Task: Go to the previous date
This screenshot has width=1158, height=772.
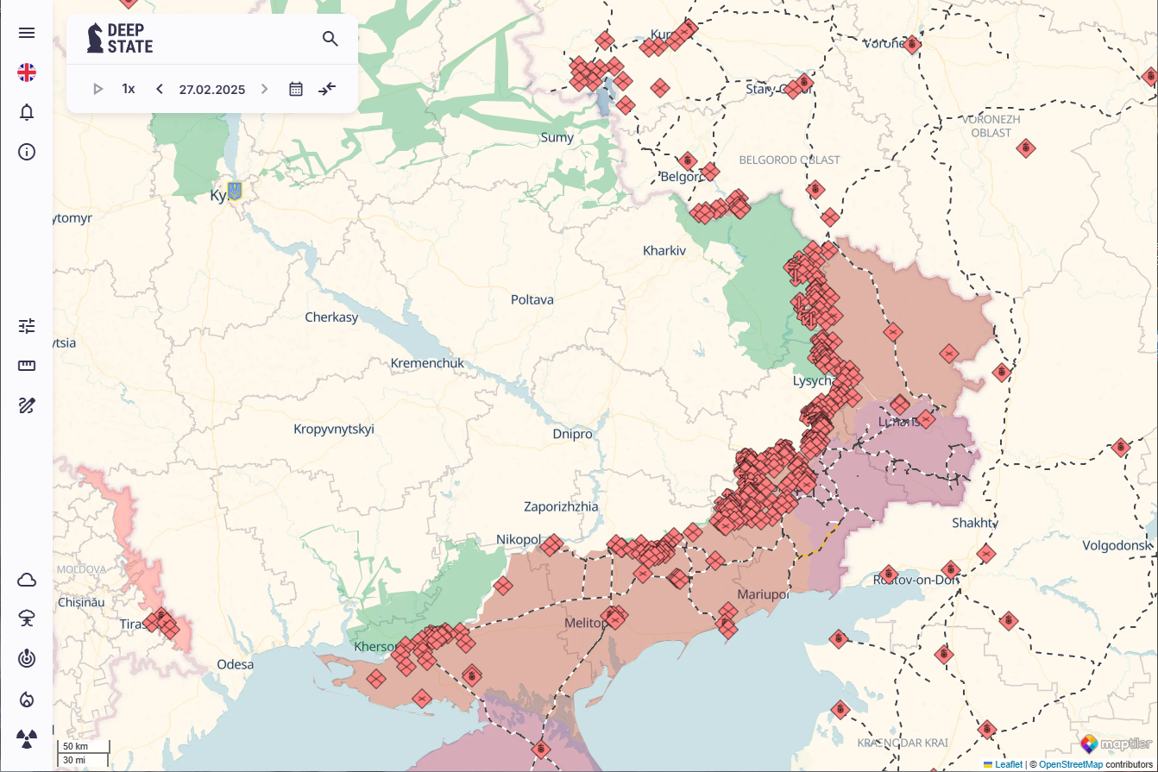Action: [160, 89]
